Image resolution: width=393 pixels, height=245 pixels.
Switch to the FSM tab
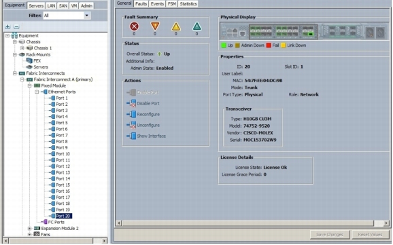(x=172, y=4)
